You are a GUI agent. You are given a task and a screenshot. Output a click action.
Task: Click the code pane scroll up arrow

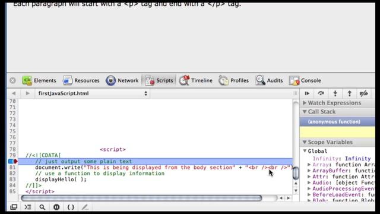pos(296,184)
